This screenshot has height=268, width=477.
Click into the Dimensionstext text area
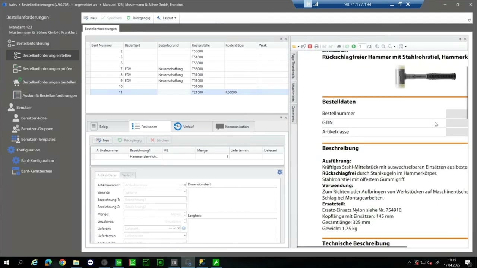point(232,200)
